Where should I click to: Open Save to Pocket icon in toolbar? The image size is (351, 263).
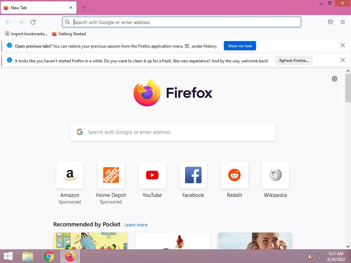[x=330, y=22]
